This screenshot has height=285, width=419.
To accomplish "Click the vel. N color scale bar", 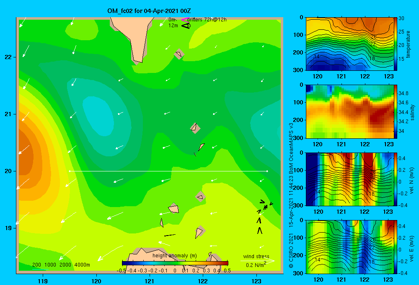I will (x=396, y=179).
